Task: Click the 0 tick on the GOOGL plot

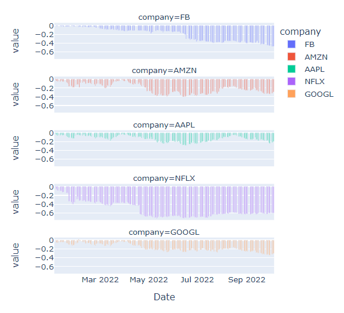Action: pyautogui.click(x=51, y=240)
